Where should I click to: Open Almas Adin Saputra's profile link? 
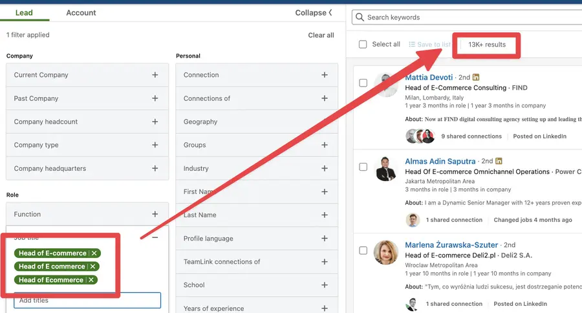point(440,161)
